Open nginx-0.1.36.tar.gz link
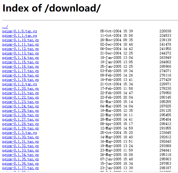The image size is (178, 173). pos(20,164)
